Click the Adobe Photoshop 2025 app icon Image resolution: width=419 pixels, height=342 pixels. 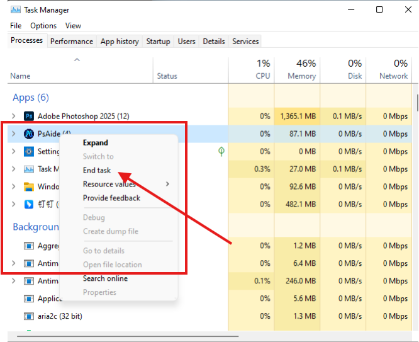[29, 116]
